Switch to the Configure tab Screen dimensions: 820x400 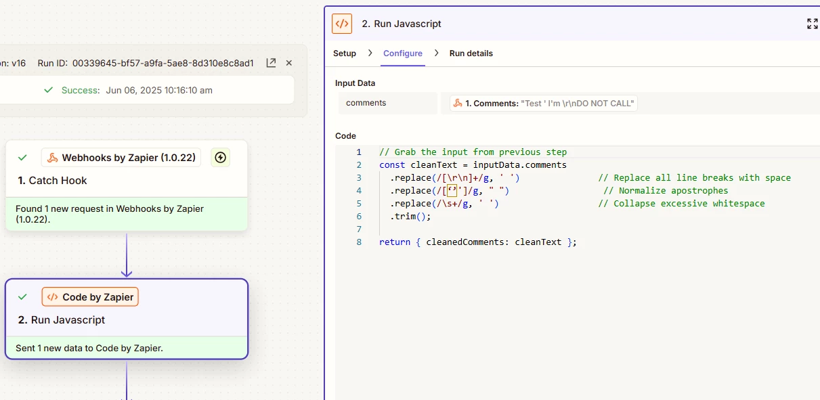(403, 53)
